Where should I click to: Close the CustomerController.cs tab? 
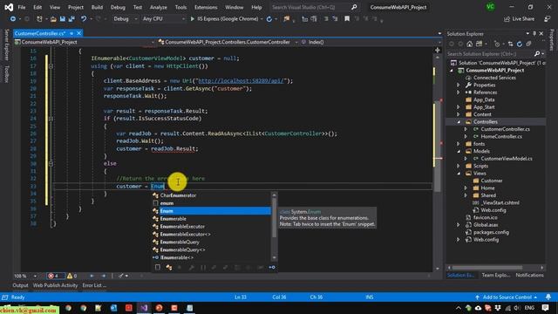point(78,33)
